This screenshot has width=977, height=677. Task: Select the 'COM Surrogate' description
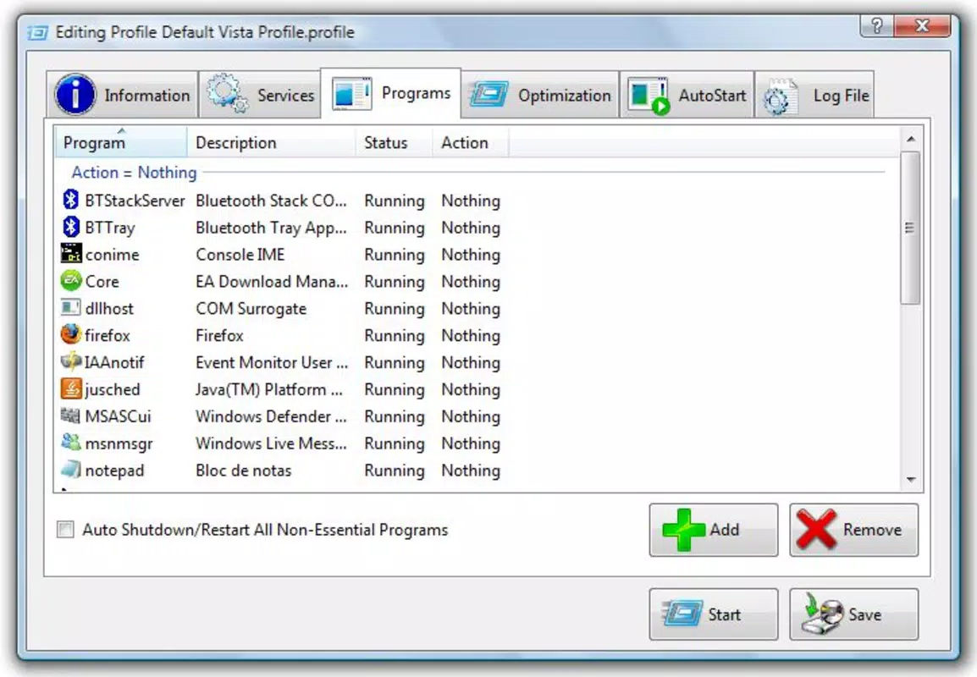(251, 308)
